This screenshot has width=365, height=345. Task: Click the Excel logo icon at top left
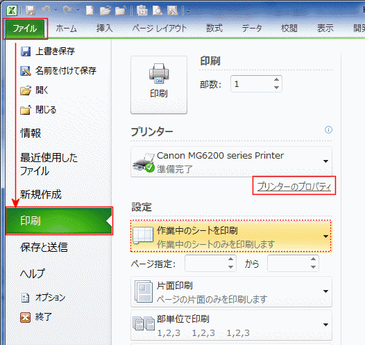pos(12,10)
